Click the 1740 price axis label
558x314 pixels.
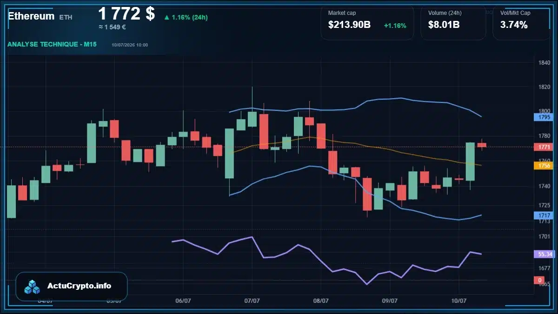point(545,186)
